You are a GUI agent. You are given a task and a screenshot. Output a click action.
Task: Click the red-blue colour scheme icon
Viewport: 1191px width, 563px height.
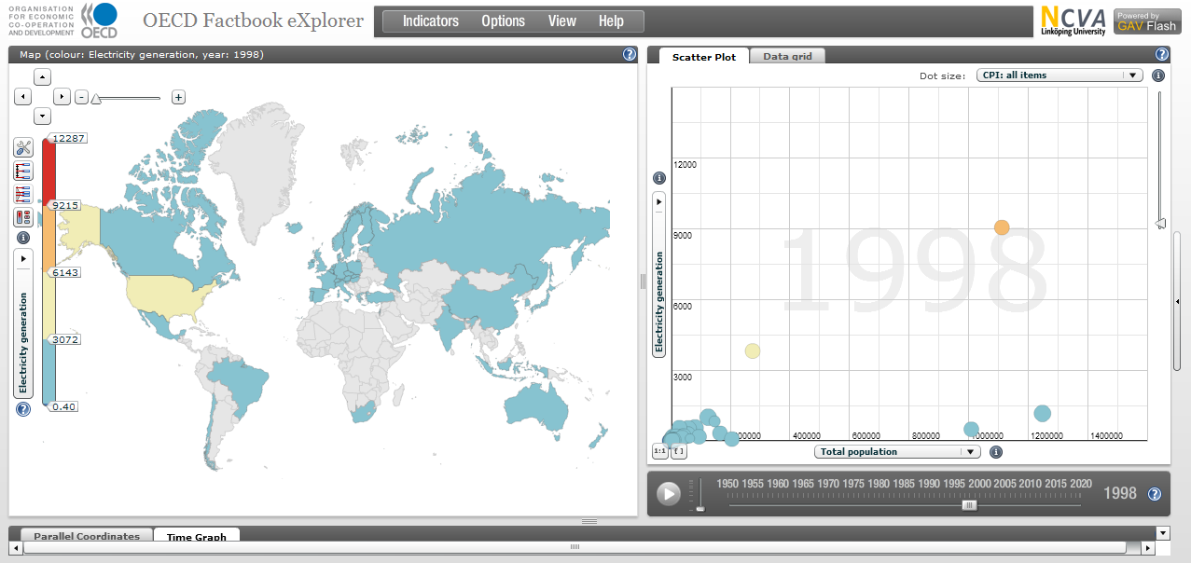click(x=23, y=218)
